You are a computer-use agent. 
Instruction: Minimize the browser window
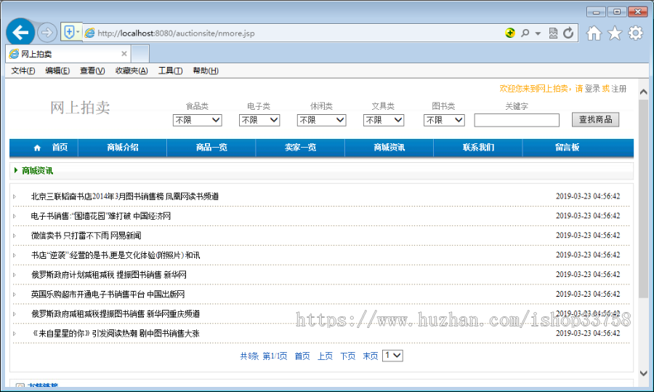pos(596,12)
